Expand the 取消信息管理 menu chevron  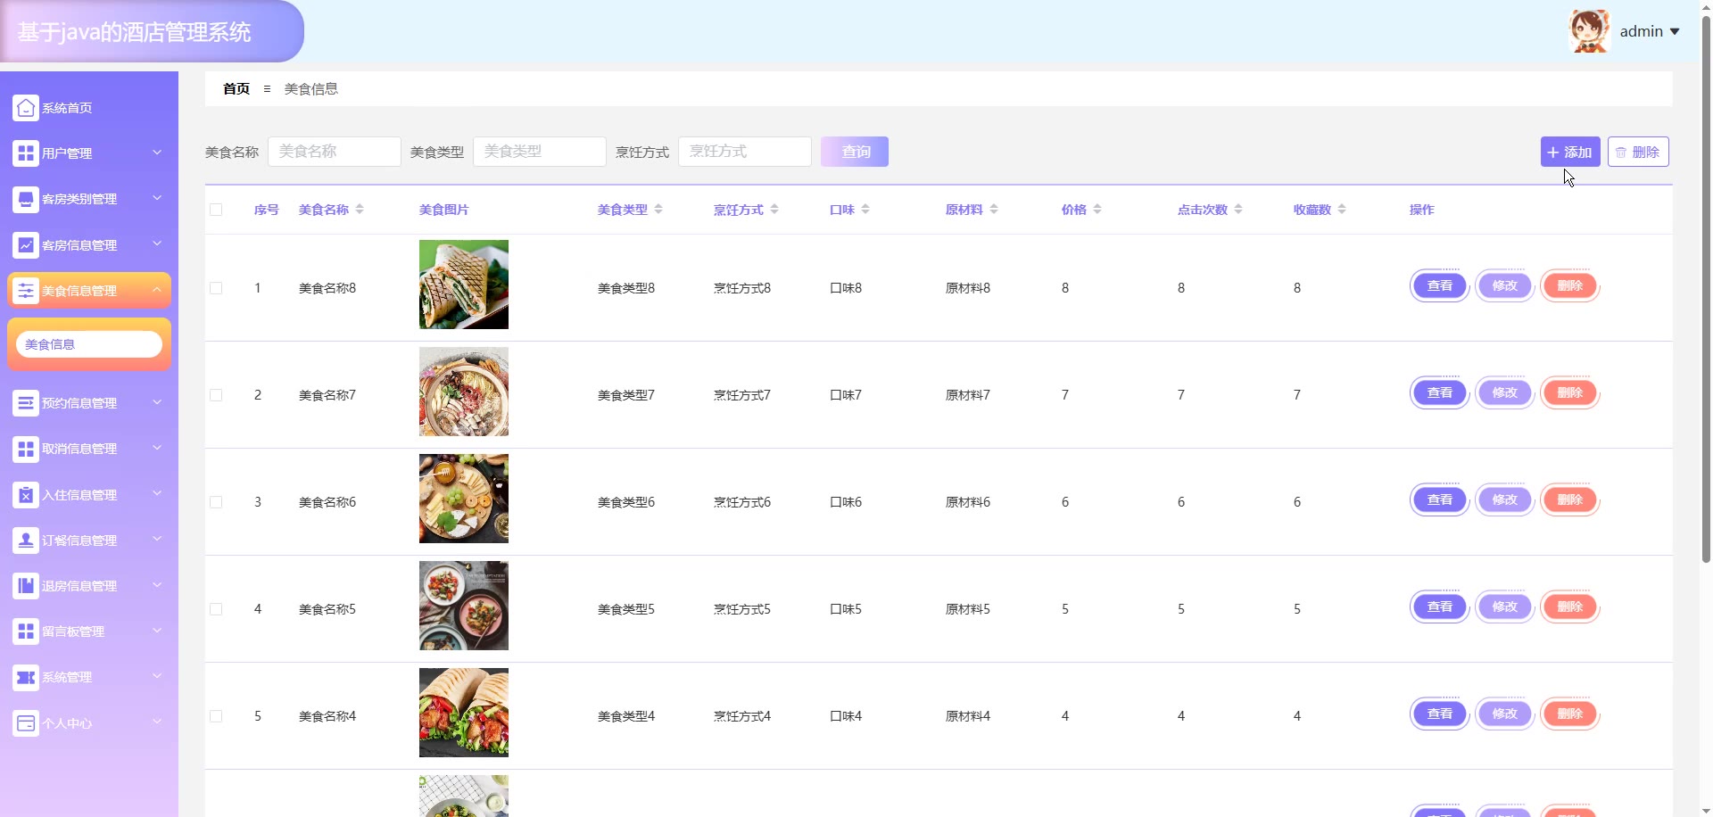(157, 448)
